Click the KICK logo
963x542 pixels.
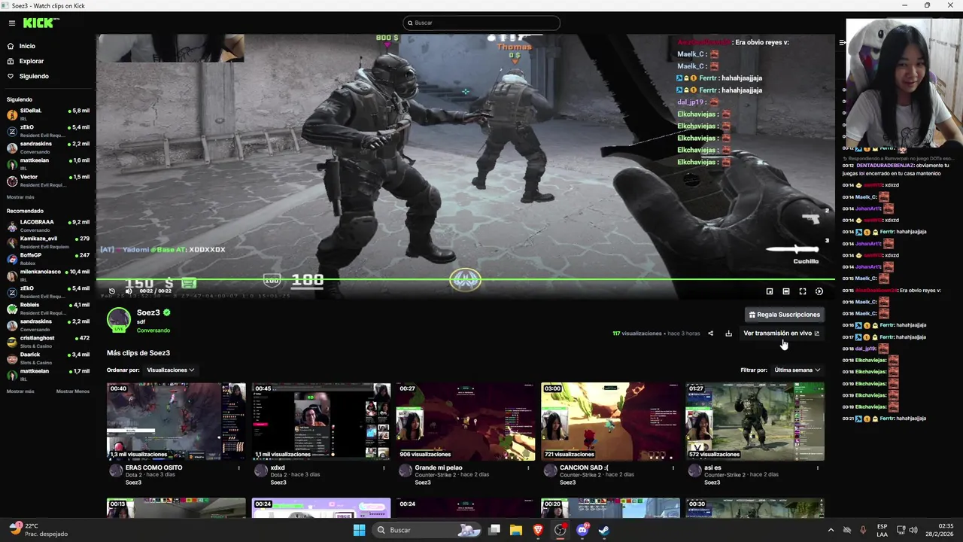coord(41,23)
